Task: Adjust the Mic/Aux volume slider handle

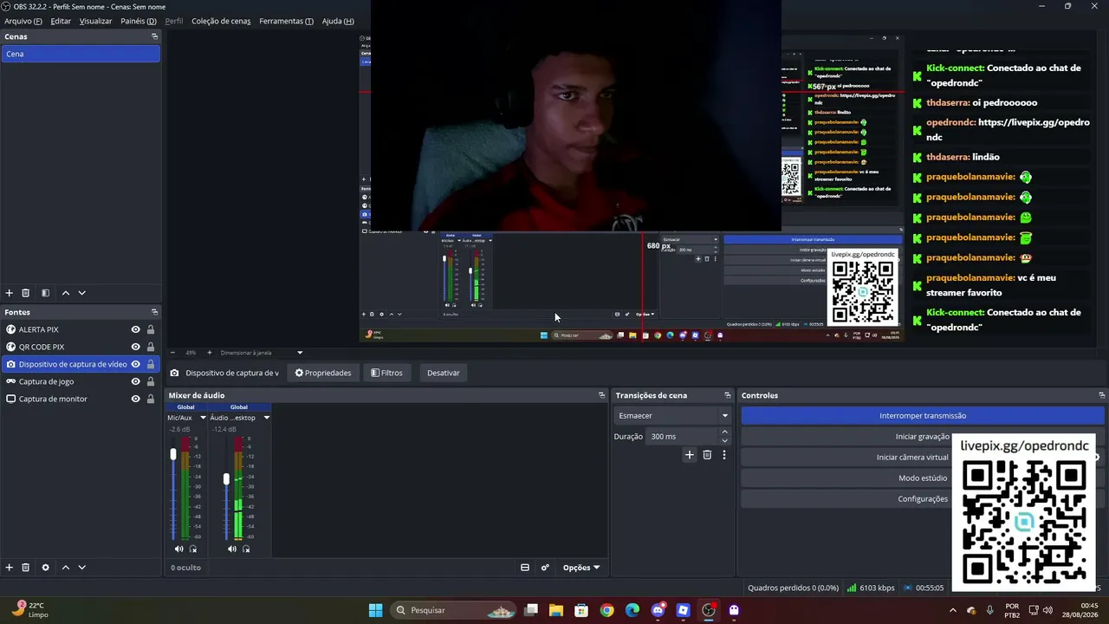Action: tap(173, 454)
